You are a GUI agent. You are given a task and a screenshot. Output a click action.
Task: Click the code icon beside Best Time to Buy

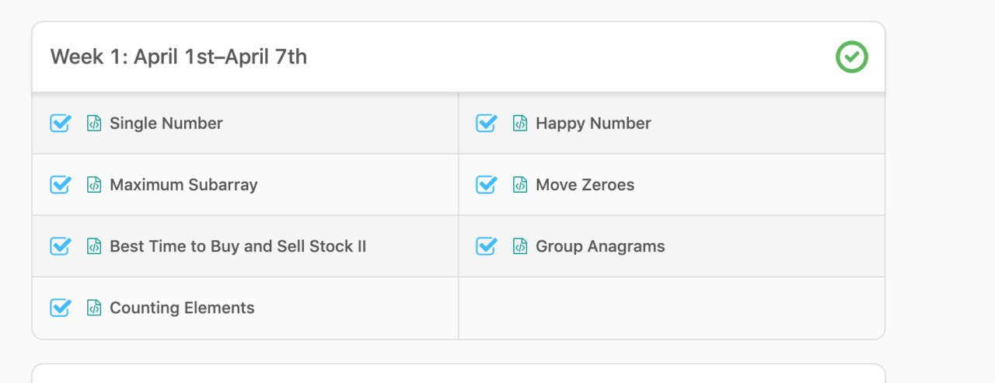click(x=94, y=246)
